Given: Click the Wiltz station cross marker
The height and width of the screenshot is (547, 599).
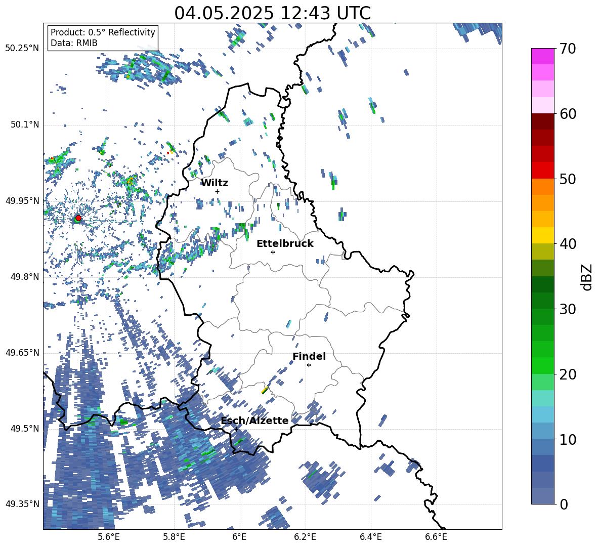Looking at the screenshot, I should [x=217, y=191].
